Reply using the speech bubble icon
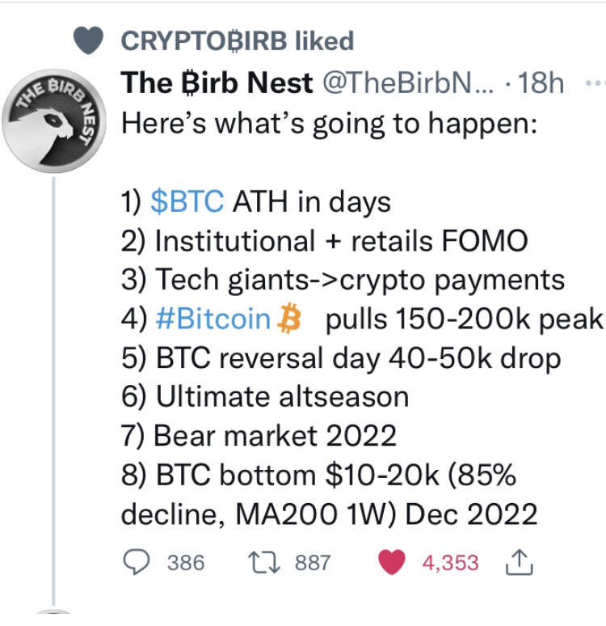 [x=137, y=562]
